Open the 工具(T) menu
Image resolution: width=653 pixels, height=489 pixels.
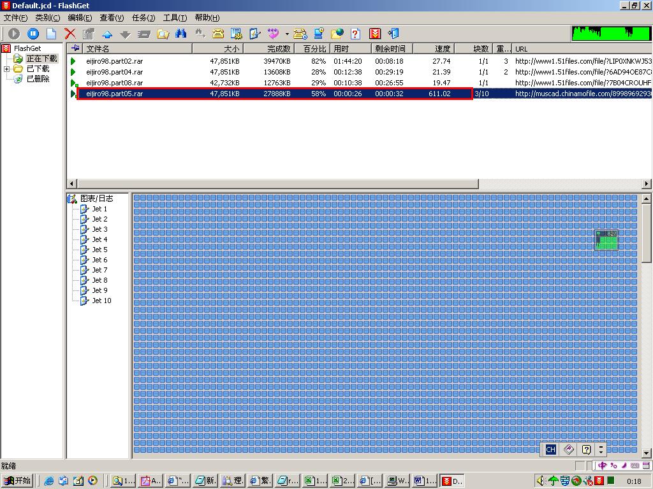pyautogui.click(x=175, y=17)
